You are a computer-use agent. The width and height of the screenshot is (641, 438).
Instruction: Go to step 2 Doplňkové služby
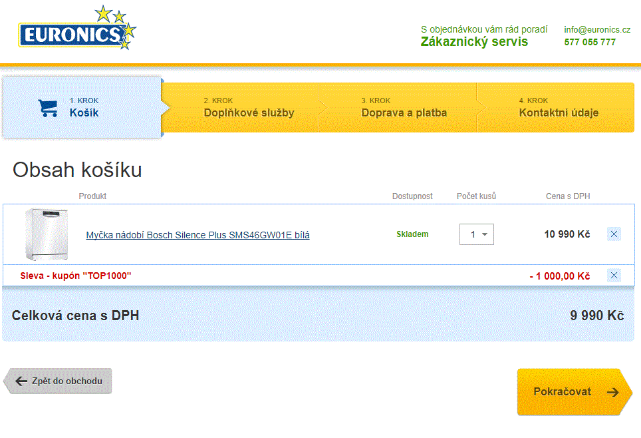pyautogui.click(x=249, y=108)
